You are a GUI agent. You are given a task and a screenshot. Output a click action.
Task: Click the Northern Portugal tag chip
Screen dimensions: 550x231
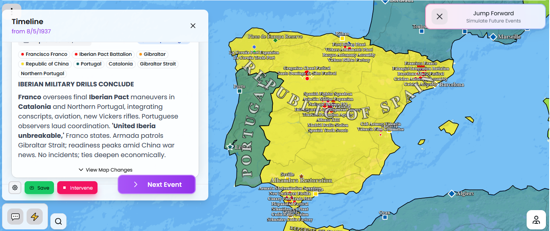pyautogui.click(x=43, y=74)
